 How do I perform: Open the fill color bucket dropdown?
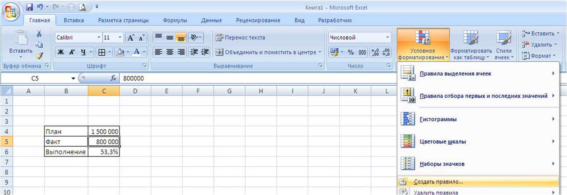click(127, 52)
